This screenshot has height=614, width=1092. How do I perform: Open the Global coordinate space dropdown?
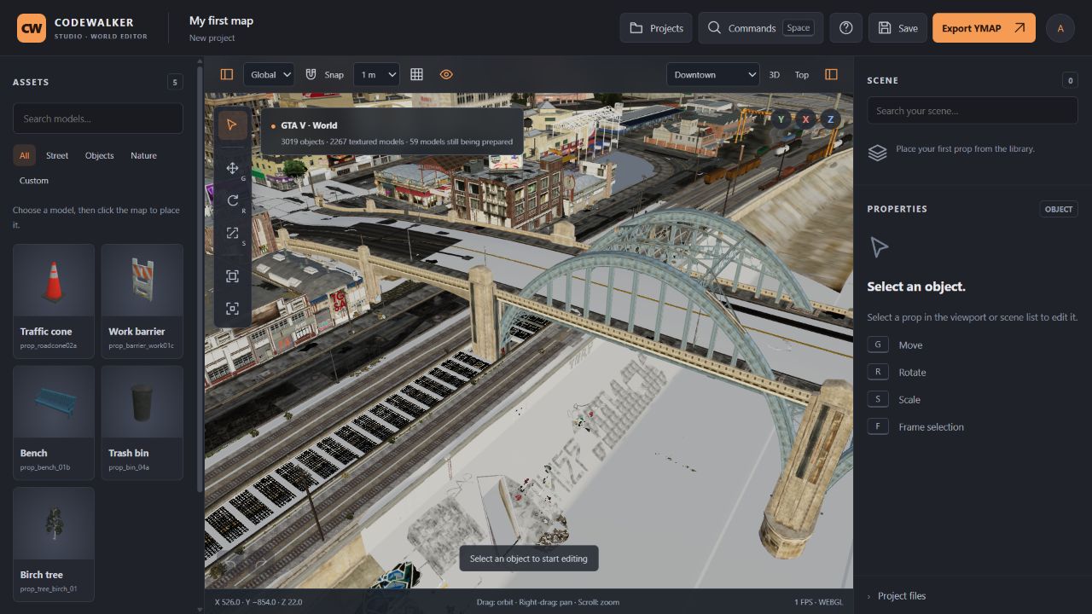point(269,74)
